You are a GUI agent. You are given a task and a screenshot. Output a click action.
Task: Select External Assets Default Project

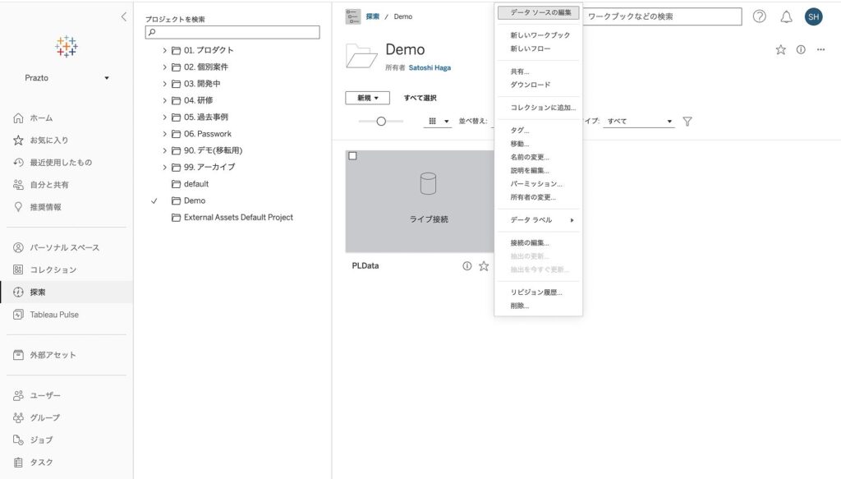point(238,217)
